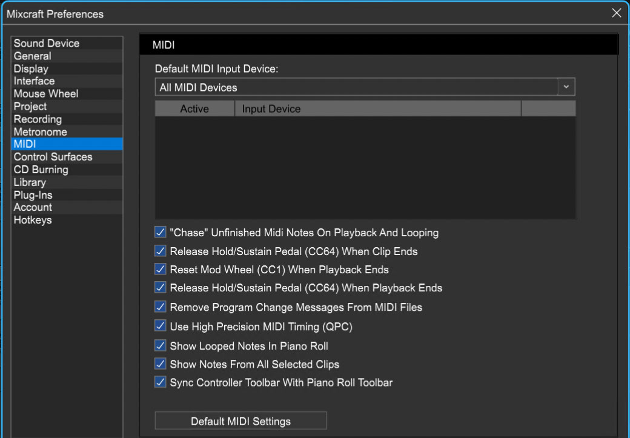The width and height of the screenshot is (630, 438).
Task: Select Mouse Wheel category
Action: pyautogui.click(x=67, y=94)
